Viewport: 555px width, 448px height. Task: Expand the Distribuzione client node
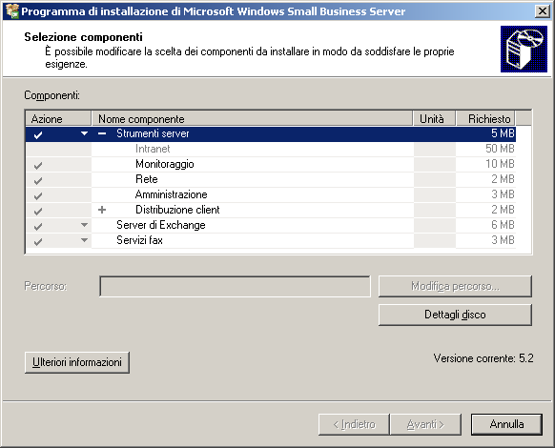(x=102, y=210)
